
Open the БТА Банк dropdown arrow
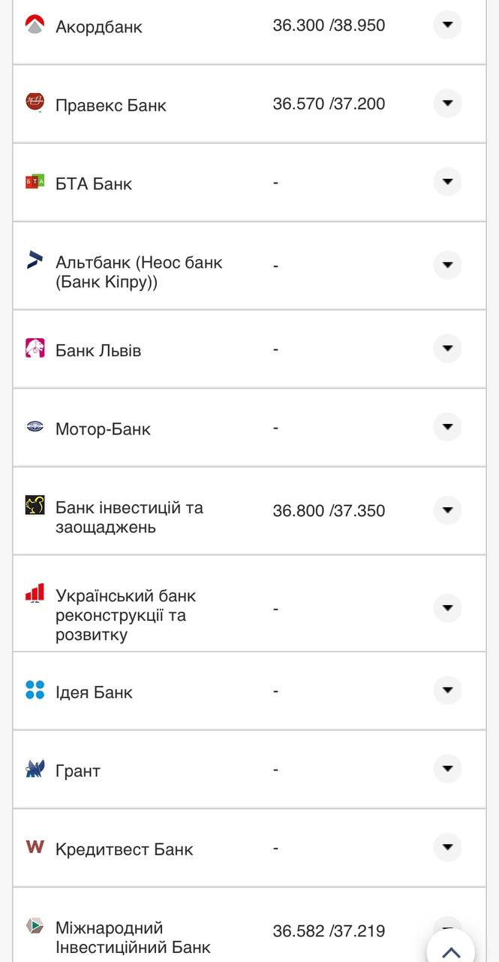(x=447, y=182)
